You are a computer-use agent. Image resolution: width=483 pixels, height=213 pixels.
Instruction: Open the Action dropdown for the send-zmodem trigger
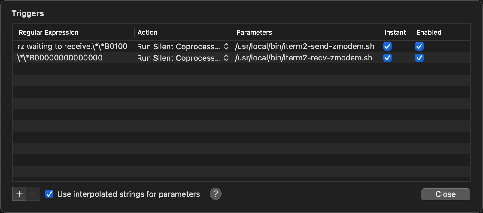[226, 46]
